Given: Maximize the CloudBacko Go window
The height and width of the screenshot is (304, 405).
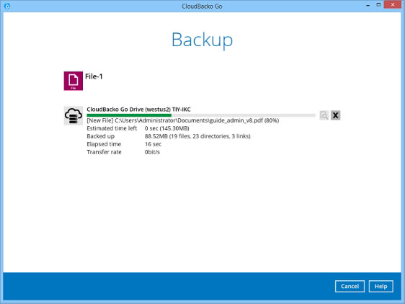Looking at the screenshot, I should (378, 5).
